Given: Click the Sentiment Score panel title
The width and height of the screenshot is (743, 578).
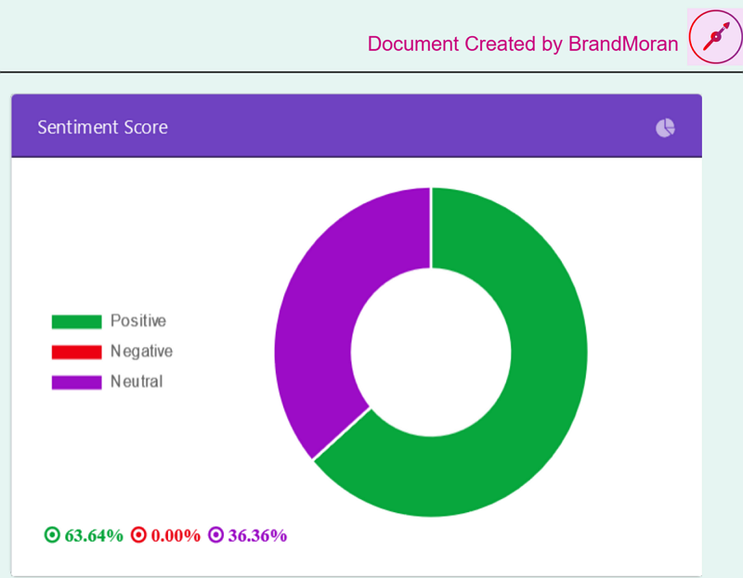Looking at the screenshot, I should click(102, 127).
